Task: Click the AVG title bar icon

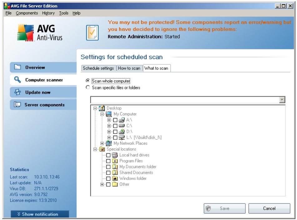Action: 7,6
